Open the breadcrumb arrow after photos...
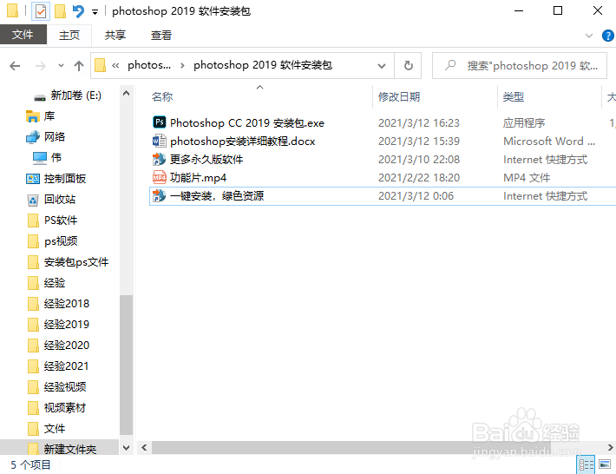This screenshot has height=474, width=616. (x=182, y=65)
